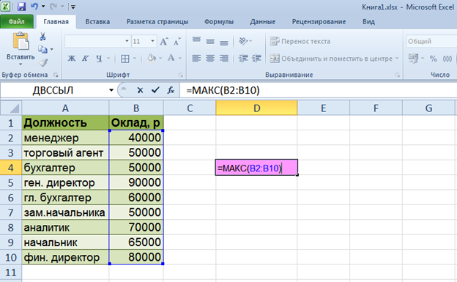
Task: Toggle italic К formatting
Action: (x=85, y=59)
